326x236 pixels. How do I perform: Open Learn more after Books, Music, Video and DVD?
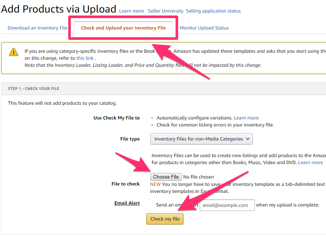tap(310, 163)
